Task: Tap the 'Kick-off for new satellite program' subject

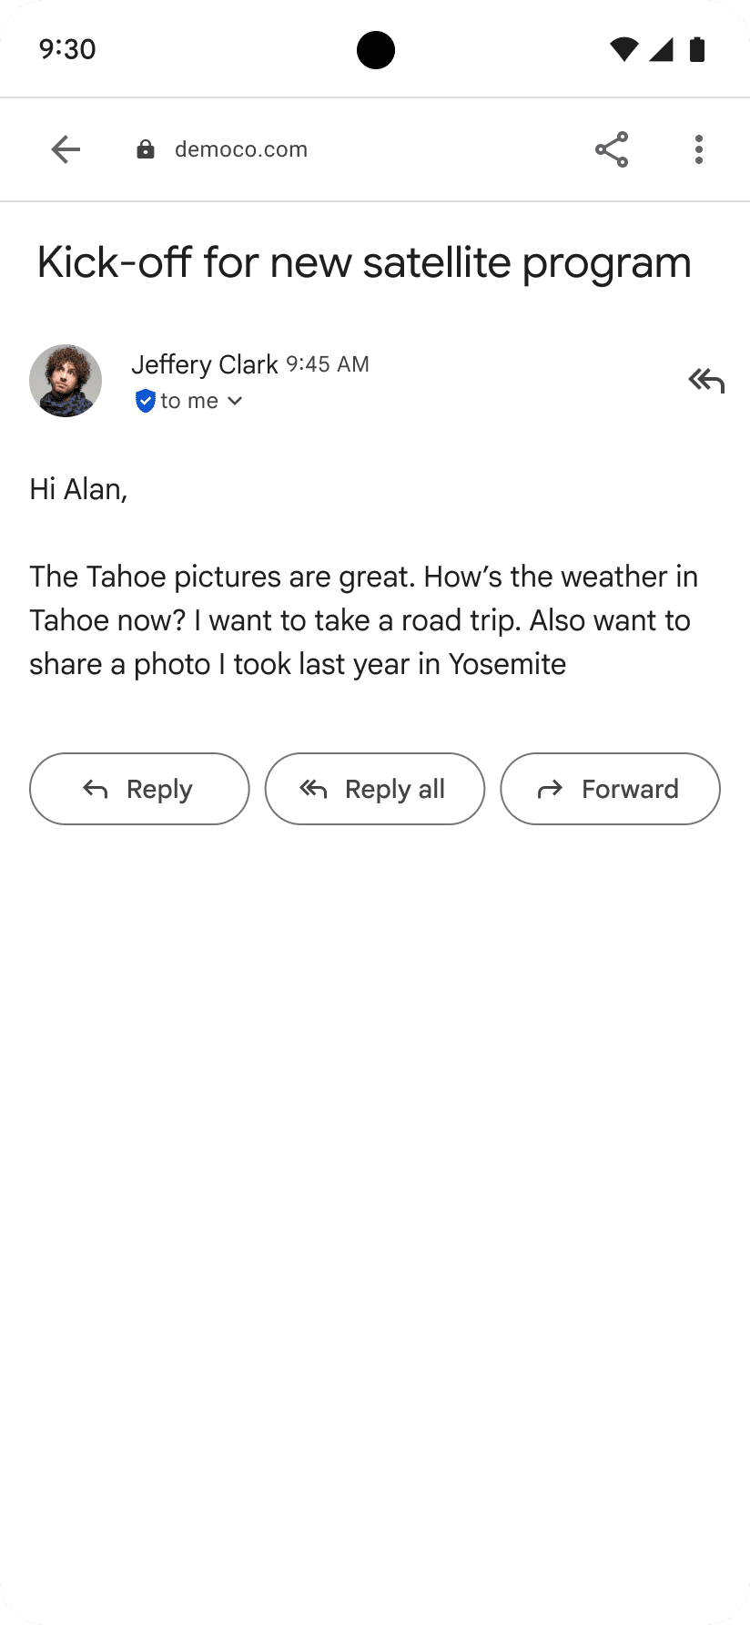Action: [x=364, y=263]
